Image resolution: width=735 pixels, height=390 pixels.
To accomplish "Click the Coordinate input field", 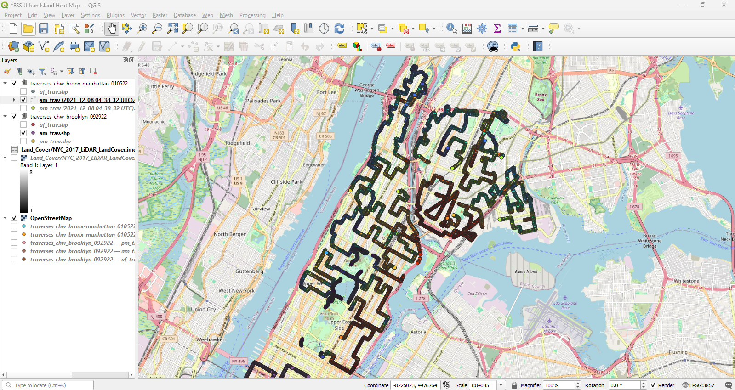I will (416, 385).
